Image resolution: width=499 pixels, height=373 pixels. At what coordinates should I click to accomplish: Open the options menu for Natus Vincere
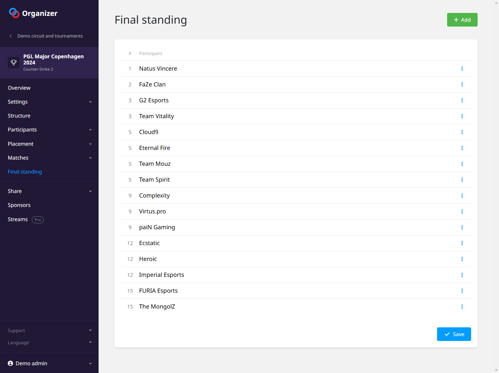click(462, 69)
